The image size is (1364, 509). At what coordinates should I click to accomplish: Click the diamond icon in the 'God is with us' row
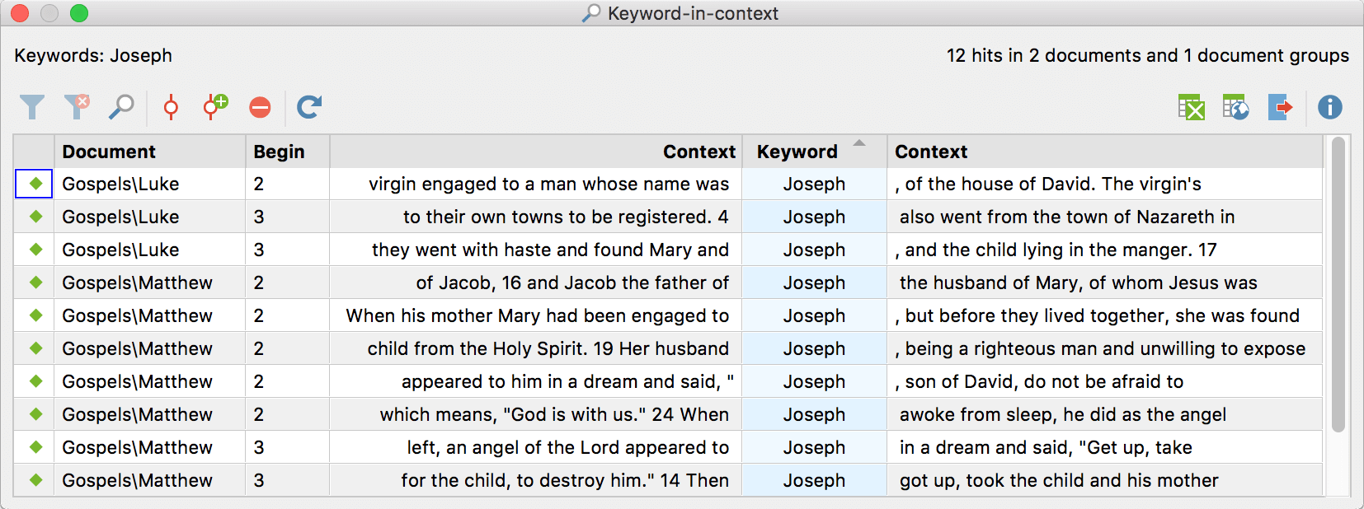tap(35, 414)
